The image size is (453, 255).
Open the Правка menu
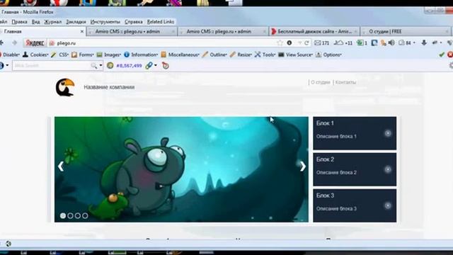pos(19,22)
